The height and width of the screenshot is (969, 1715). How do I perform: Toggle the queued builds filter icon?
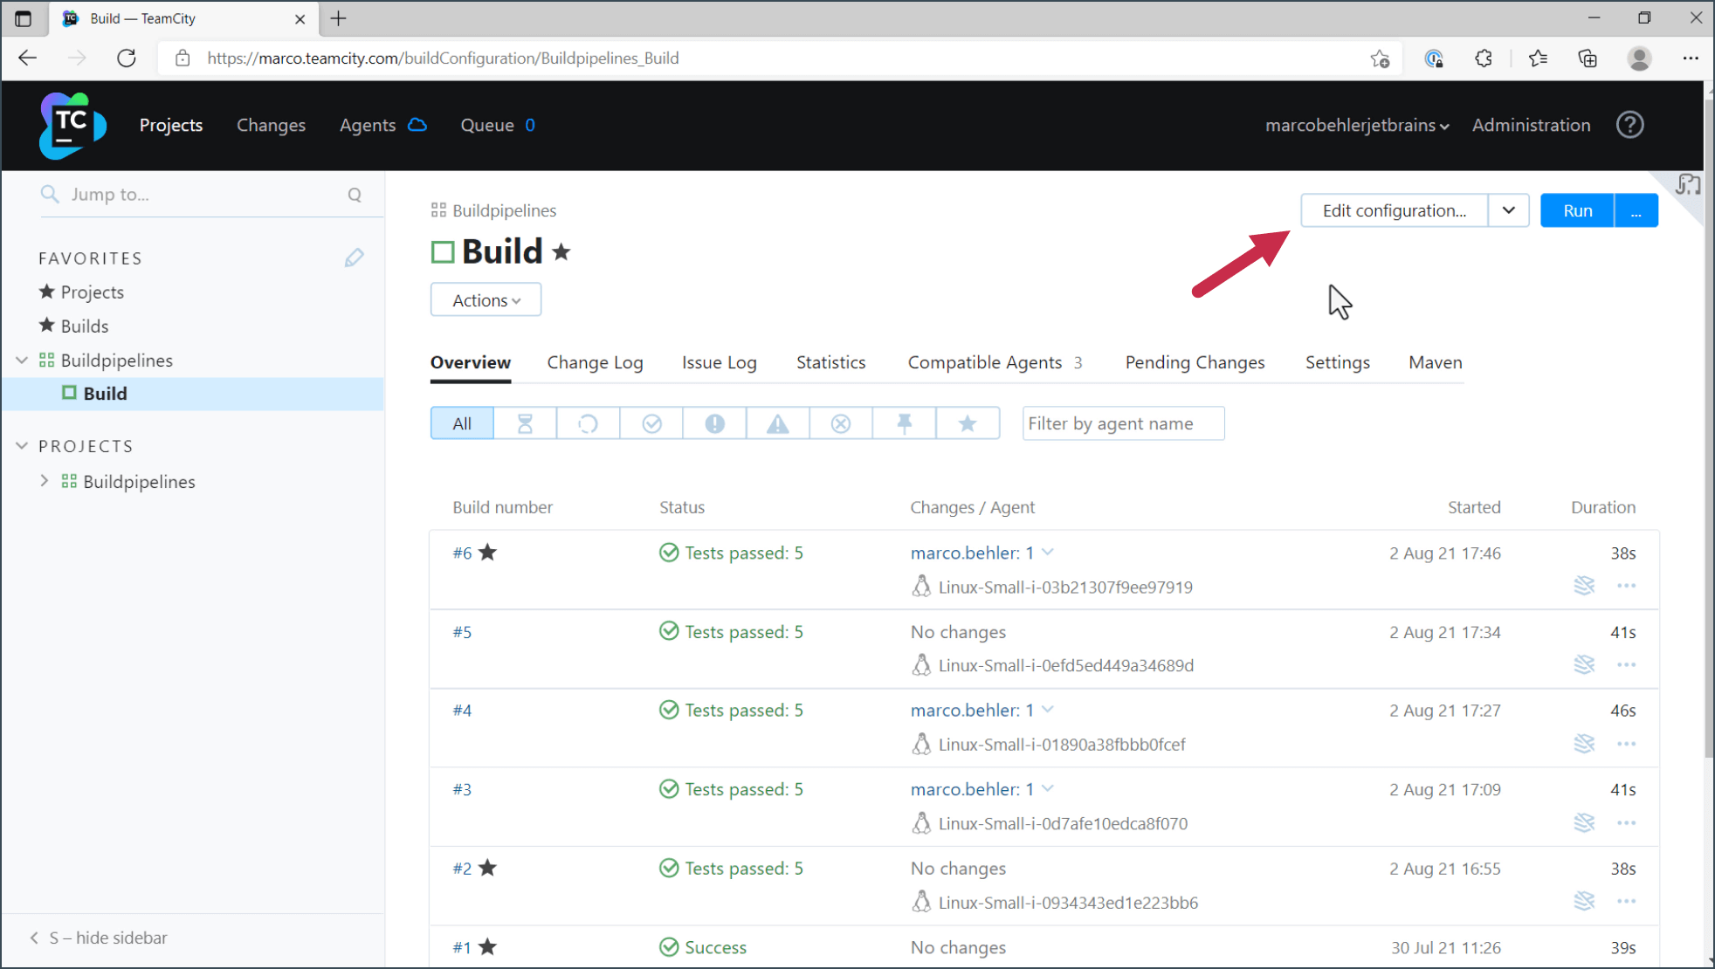tap(524, 423)
